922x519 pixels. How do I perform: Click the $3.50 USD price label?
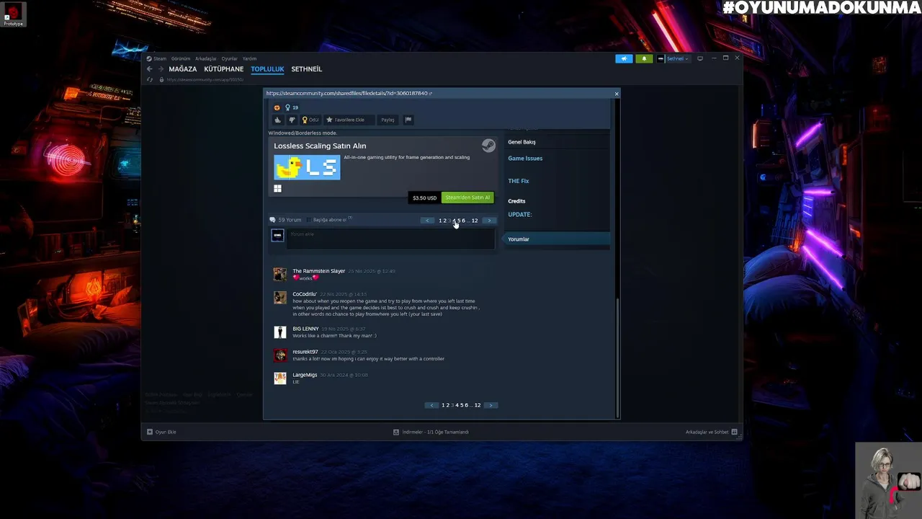[x=424, y=198]
